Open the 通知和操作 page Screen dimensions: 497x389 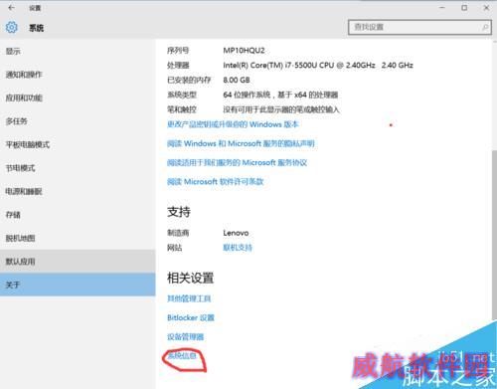pyautogui.click(x=78, y=75)
